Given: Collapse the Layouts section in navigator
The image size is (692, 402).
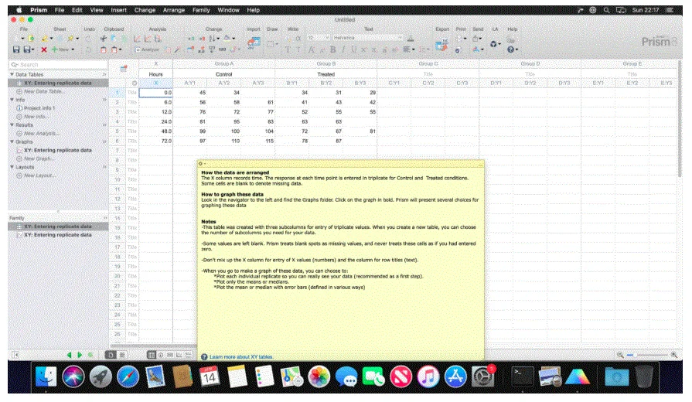Looking at the screenshot, I should [x=12, y=167].
